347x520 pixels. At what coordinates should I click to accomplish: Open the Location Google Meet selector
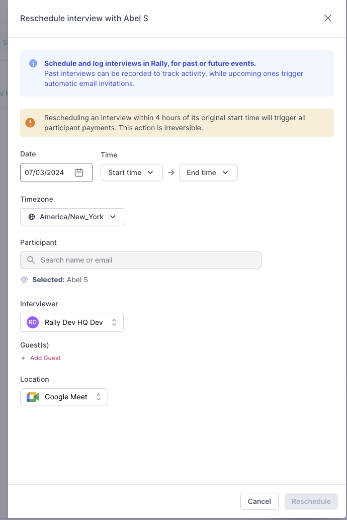click(64, 397)
